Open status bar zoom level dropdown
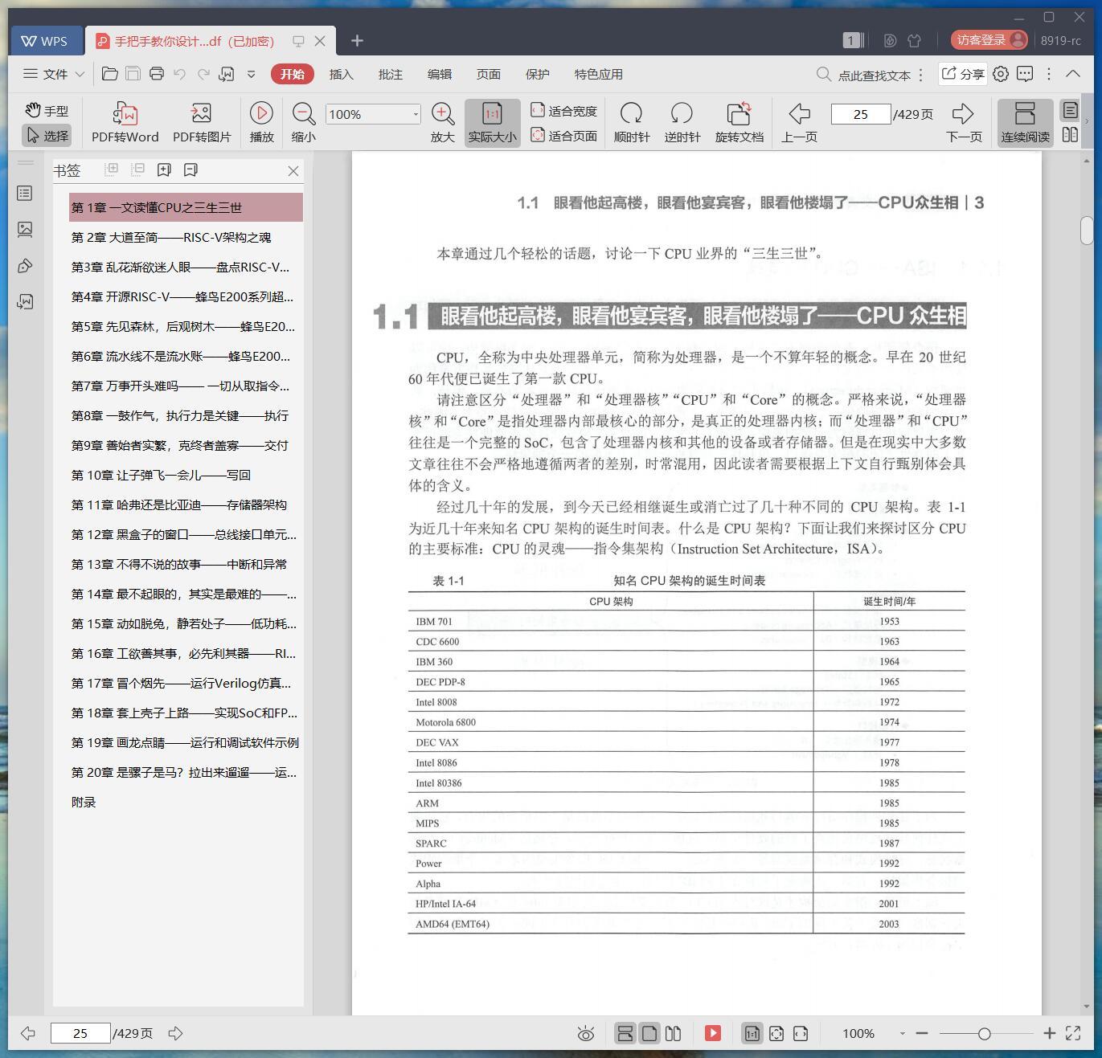1102x1058 pixels. (903, 1034)
